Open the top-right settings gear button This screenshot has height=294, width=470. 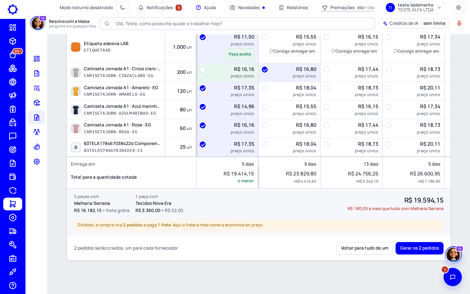[459, 8]
